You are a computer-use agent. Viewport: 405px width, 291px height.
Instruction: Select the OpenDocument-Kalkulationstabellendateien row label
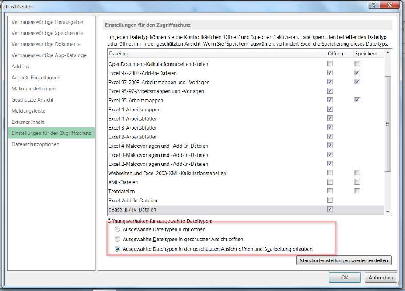coord(158,64)
